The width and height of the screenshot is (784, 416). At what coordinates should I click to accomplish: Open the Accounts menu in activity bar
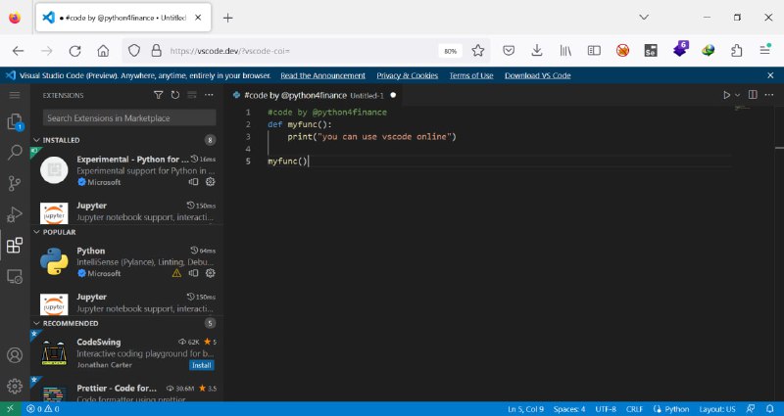click(15, 355)
